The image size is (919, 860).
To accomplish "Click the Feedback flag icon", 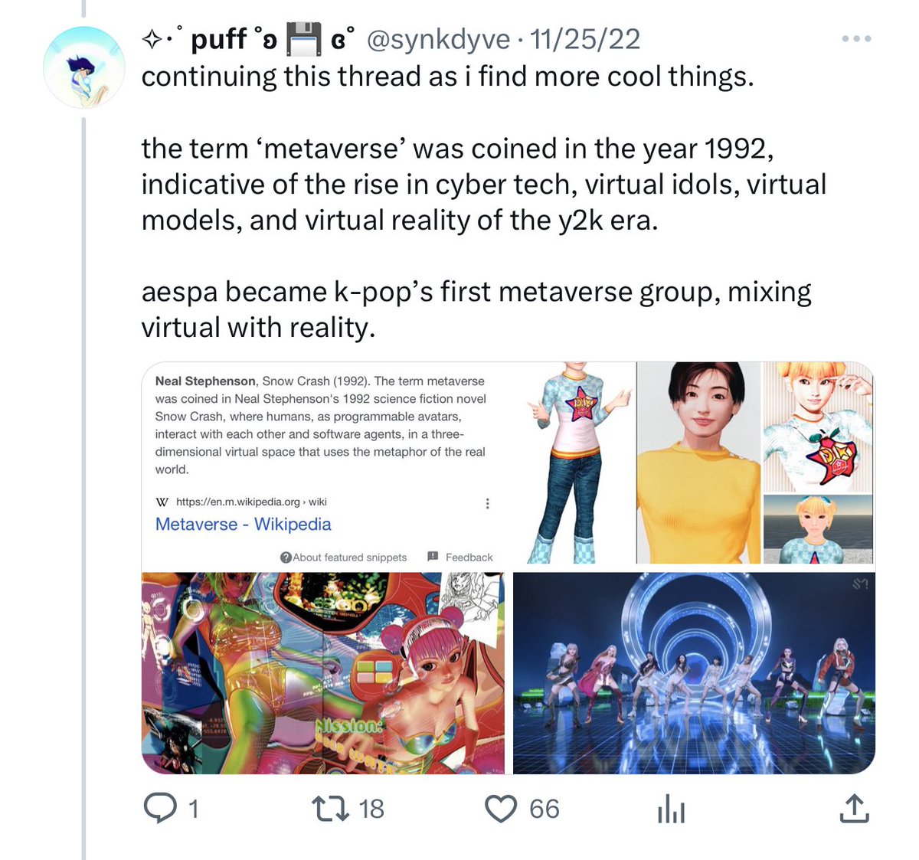I will [433, 556].
